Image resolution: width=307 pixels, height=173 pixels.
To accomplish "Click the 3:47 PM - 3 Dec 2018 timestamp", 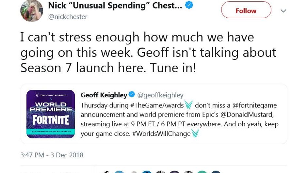I will coord(52,155).
